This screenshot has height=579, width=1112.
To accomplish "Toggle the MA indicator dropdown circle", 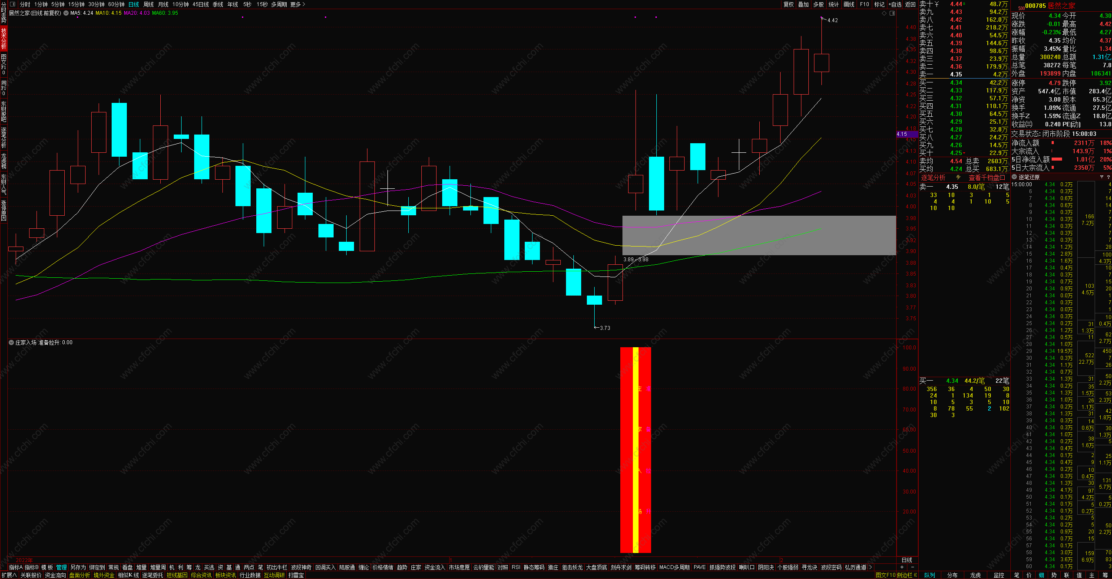I will tap(66, 13).
